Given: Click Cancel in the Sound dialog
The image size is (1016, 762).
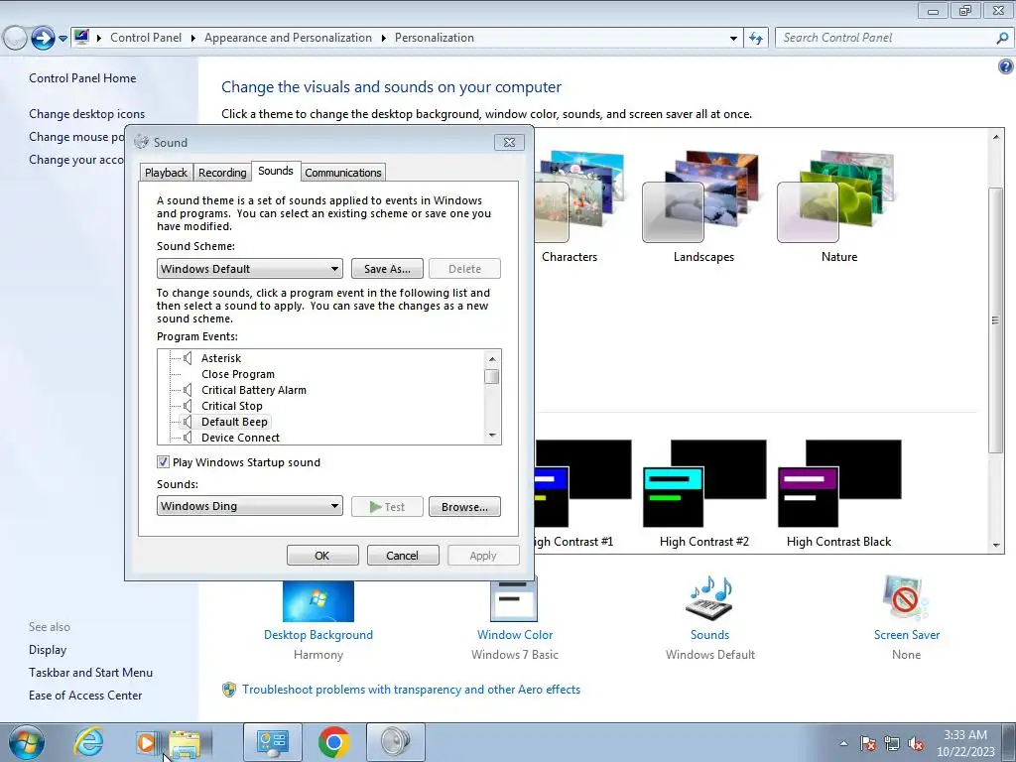Looking at the screenshot, I should pos(403,556).
